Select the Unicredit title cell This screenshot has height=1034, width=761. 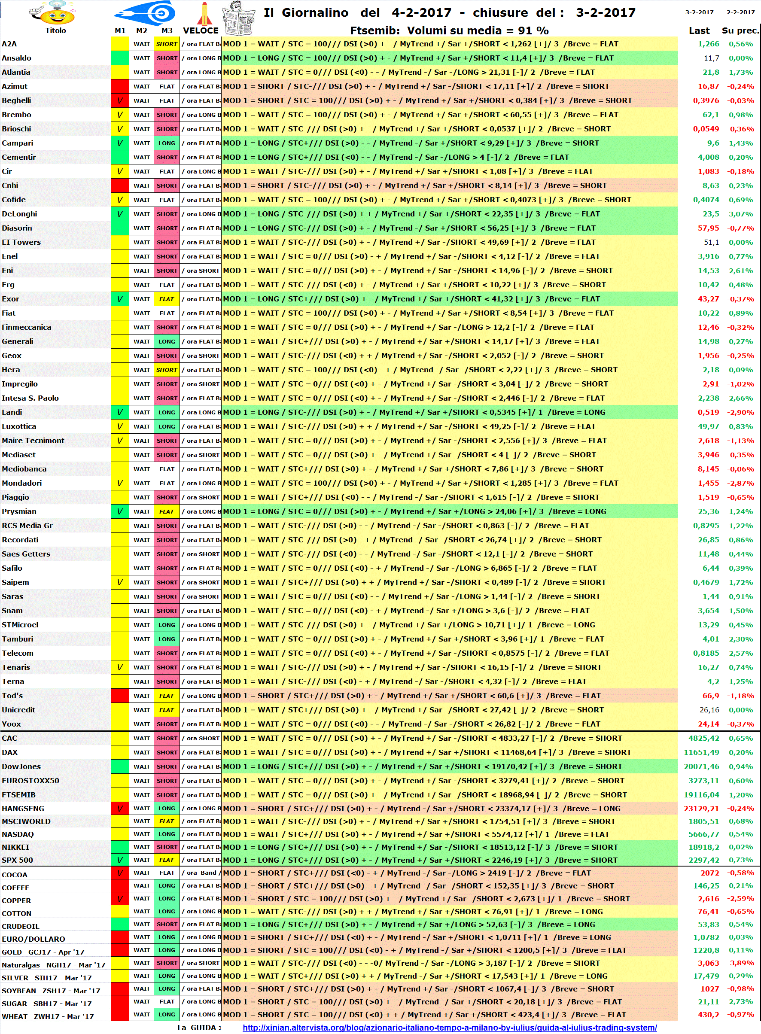(x=55, y=710)
